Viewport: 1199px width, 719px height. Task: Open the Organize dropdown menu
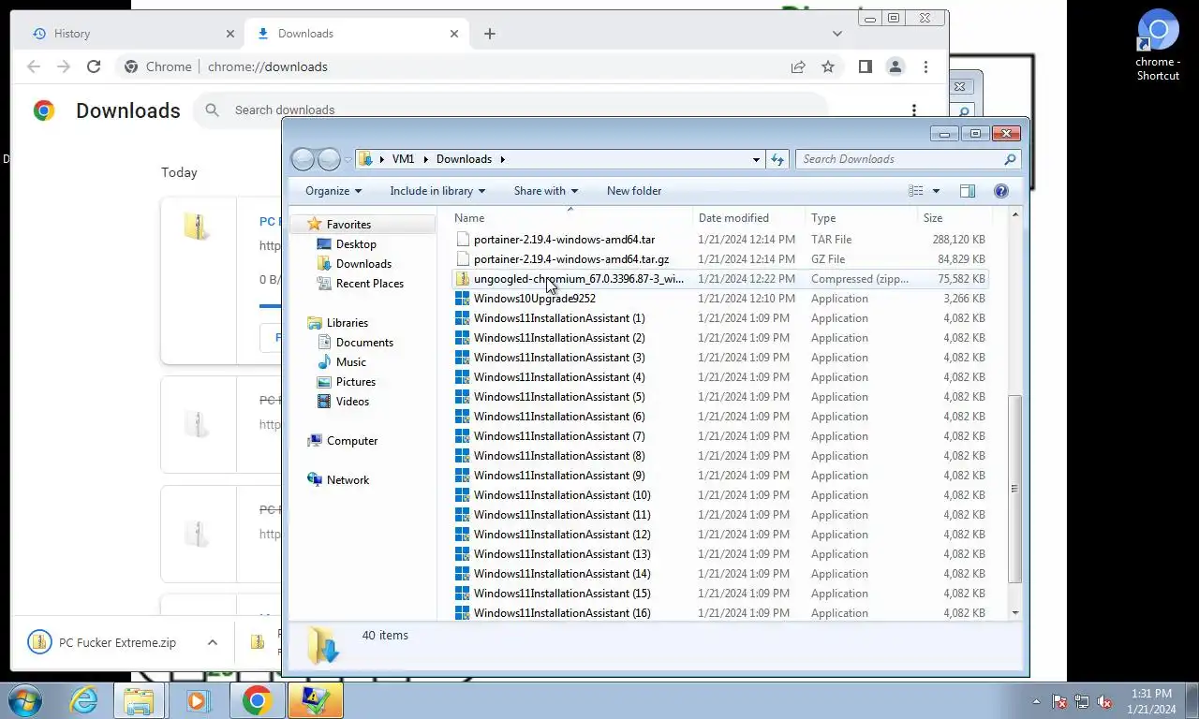click(x=333, y=191)
